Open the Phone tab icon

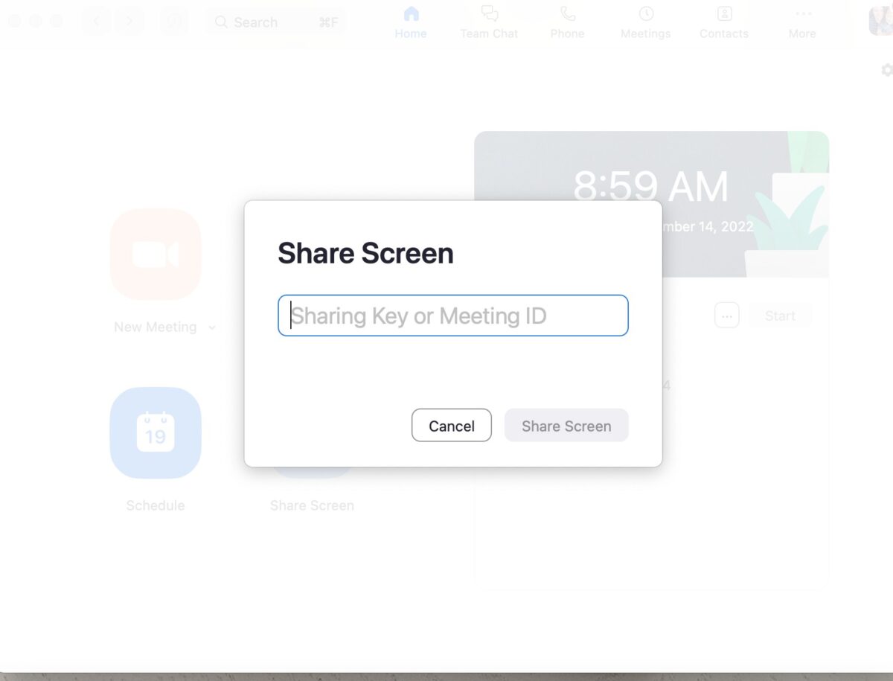567,22
